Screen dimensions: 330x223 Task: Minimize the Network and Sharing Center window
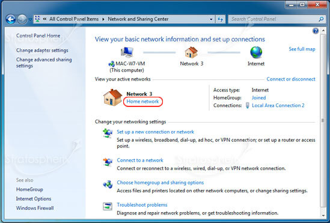[x=292, y=5]
